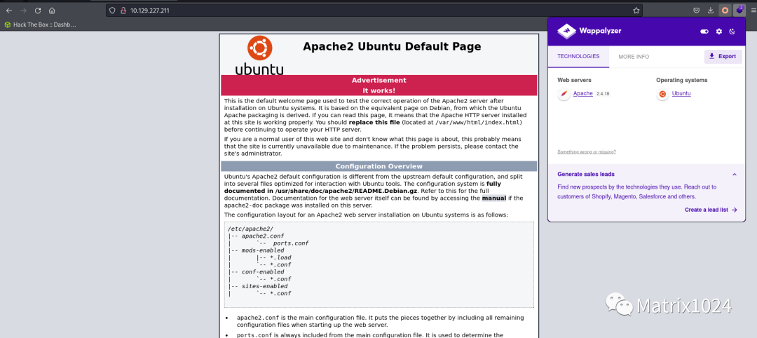The height and width of the screenshot is (338, 757).
Task: Reload the current page
Action: 38,10
